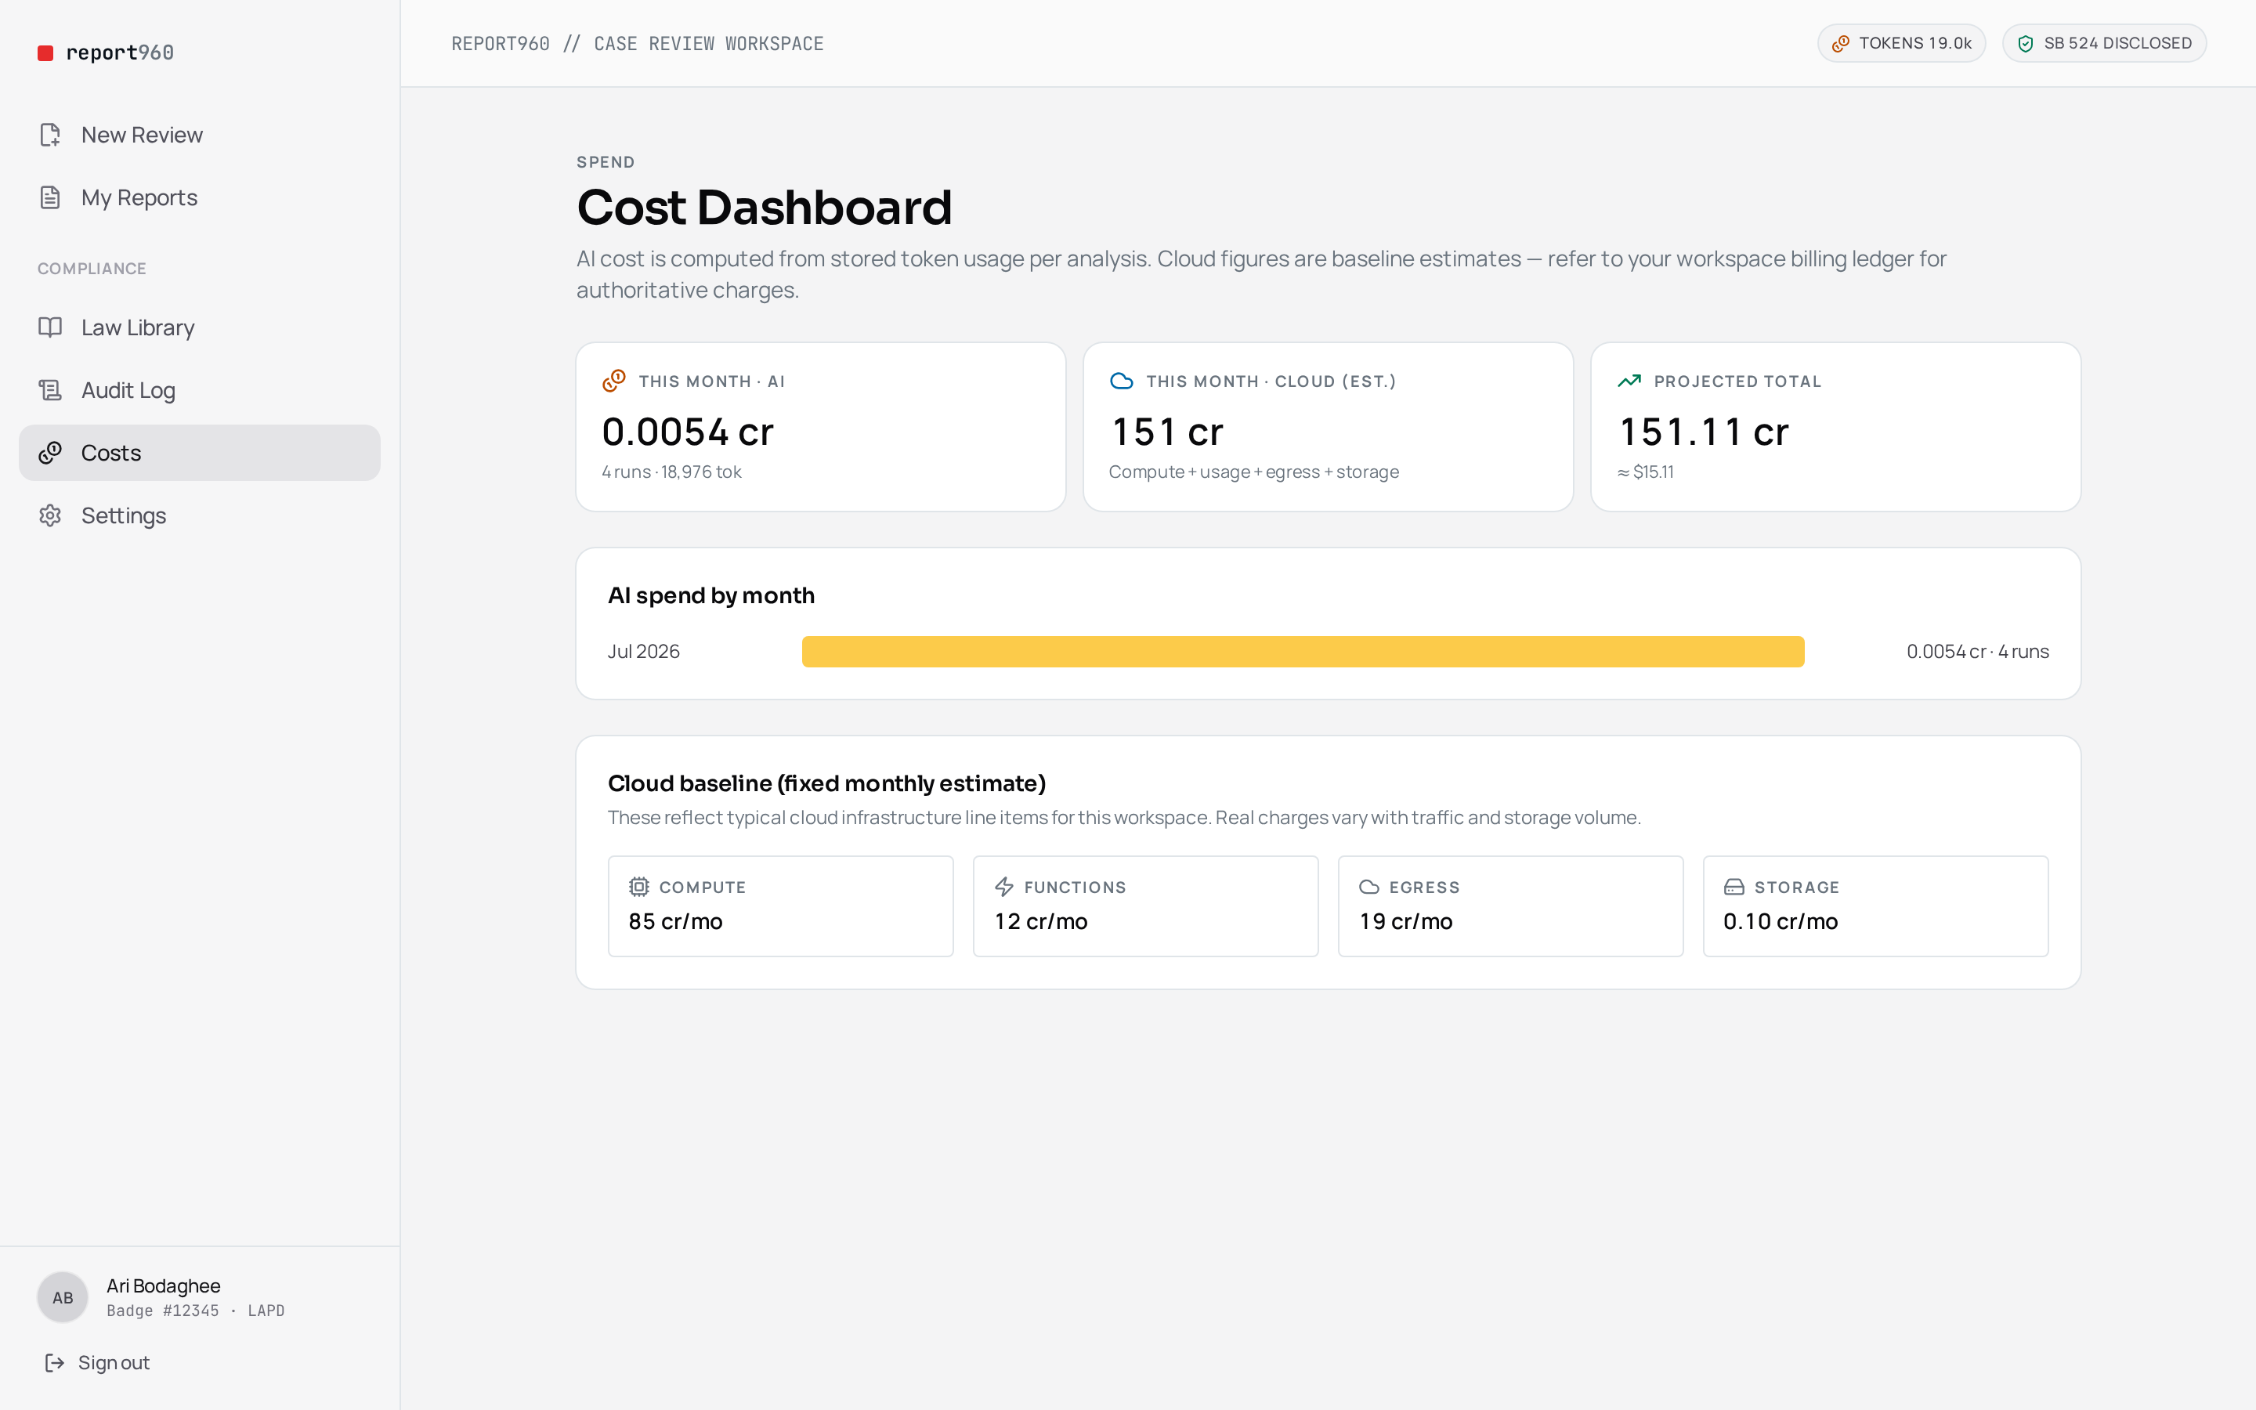Switch to the Audit Log page
Screen dimensions: 2256x1410
coord(200,390)
